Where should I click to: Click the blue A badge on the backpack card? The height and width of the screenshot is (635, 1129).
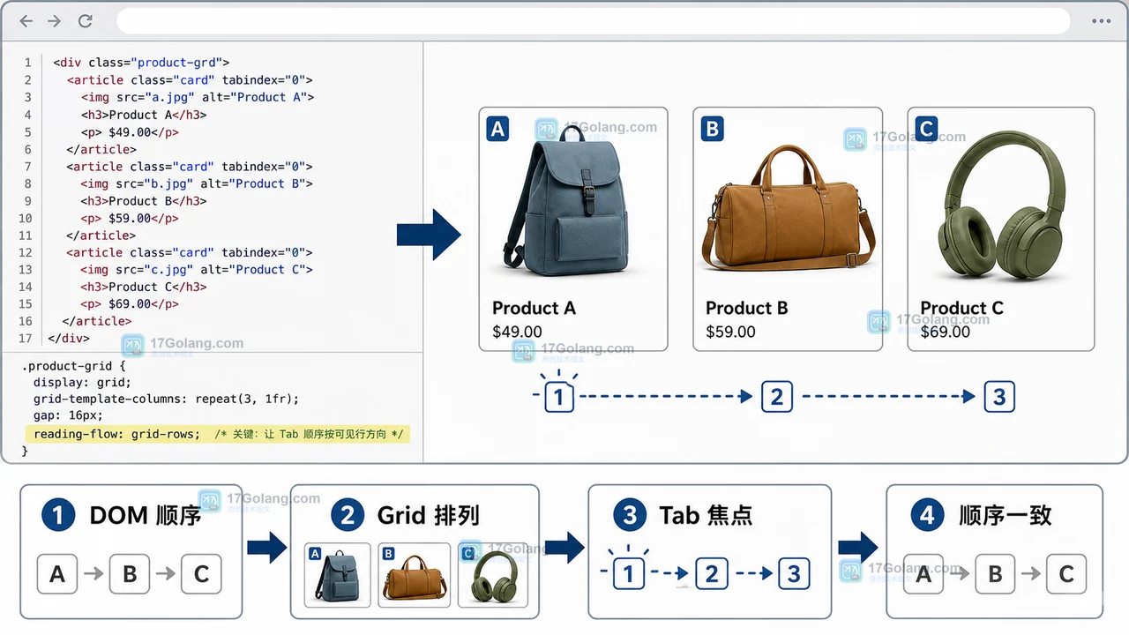pyautogui.click(x=497, y=130)
